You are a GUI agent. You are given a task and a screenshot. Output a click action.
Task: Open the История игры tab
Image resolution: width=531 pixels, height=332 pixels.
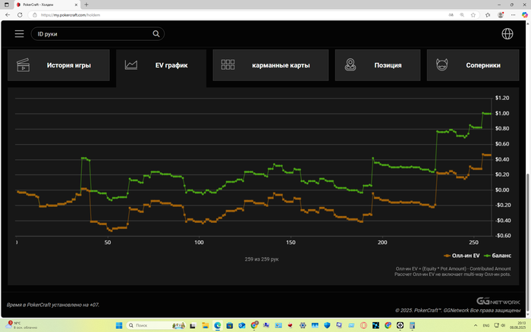[x=58, y=65]
